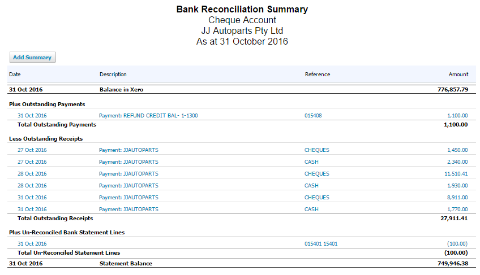Click the Description column header
480x275 pixels.
(113, 74)
